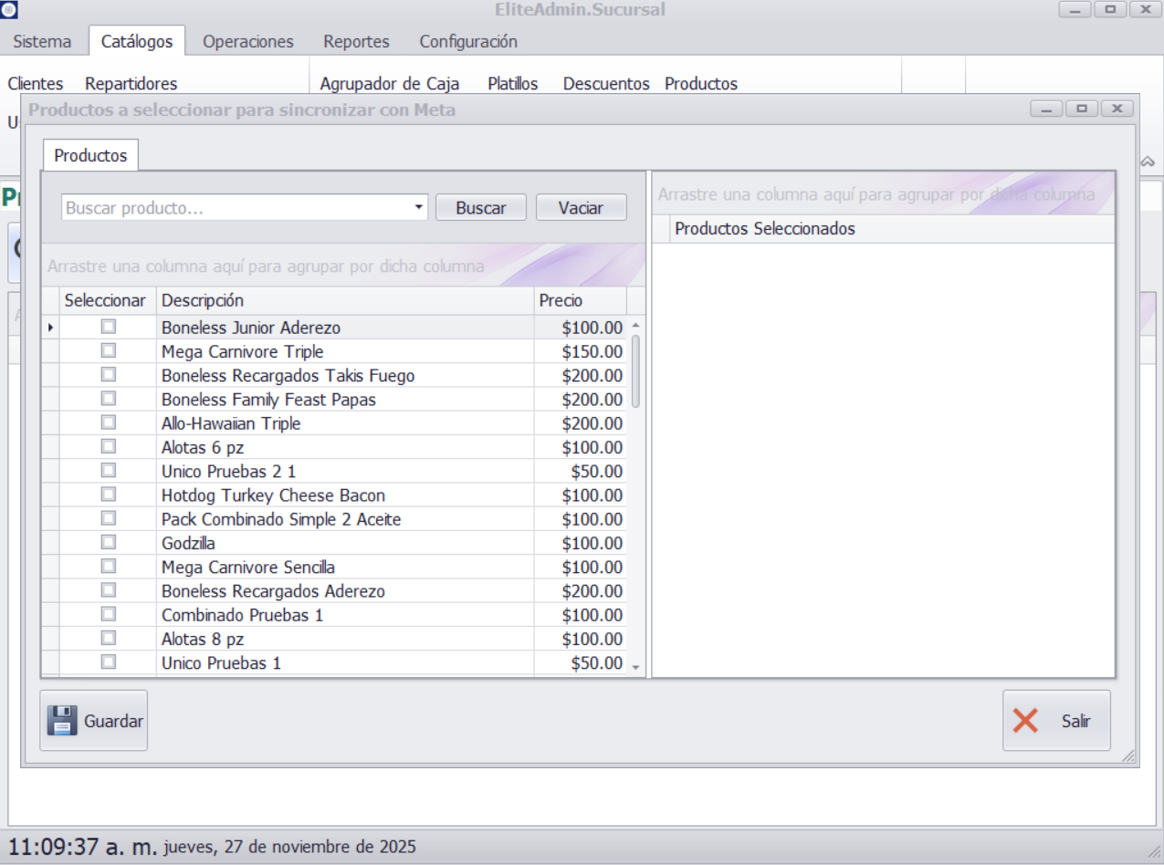Image resolution: width=1164 pixels, height=865 pixels.
Task: Click the Vaciar button
Action: [581, 207]
